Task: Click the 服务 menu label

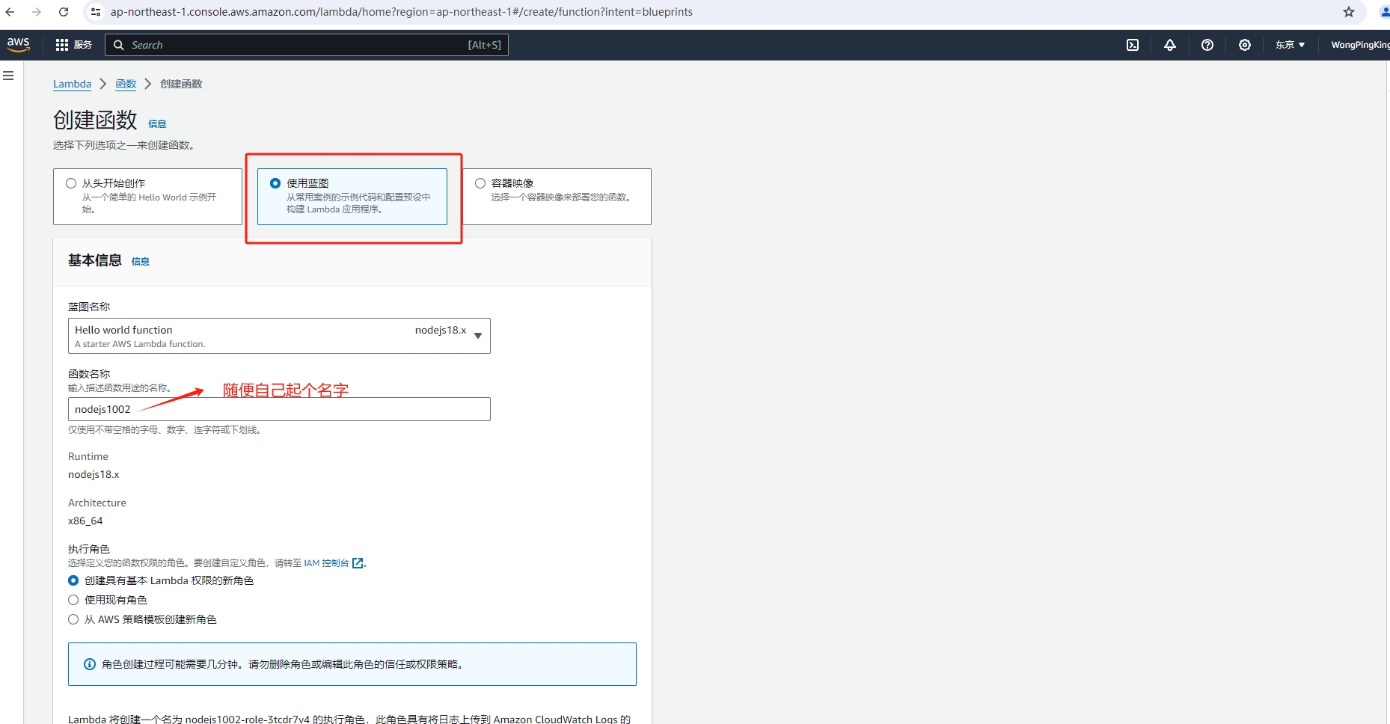Action: 83,45
